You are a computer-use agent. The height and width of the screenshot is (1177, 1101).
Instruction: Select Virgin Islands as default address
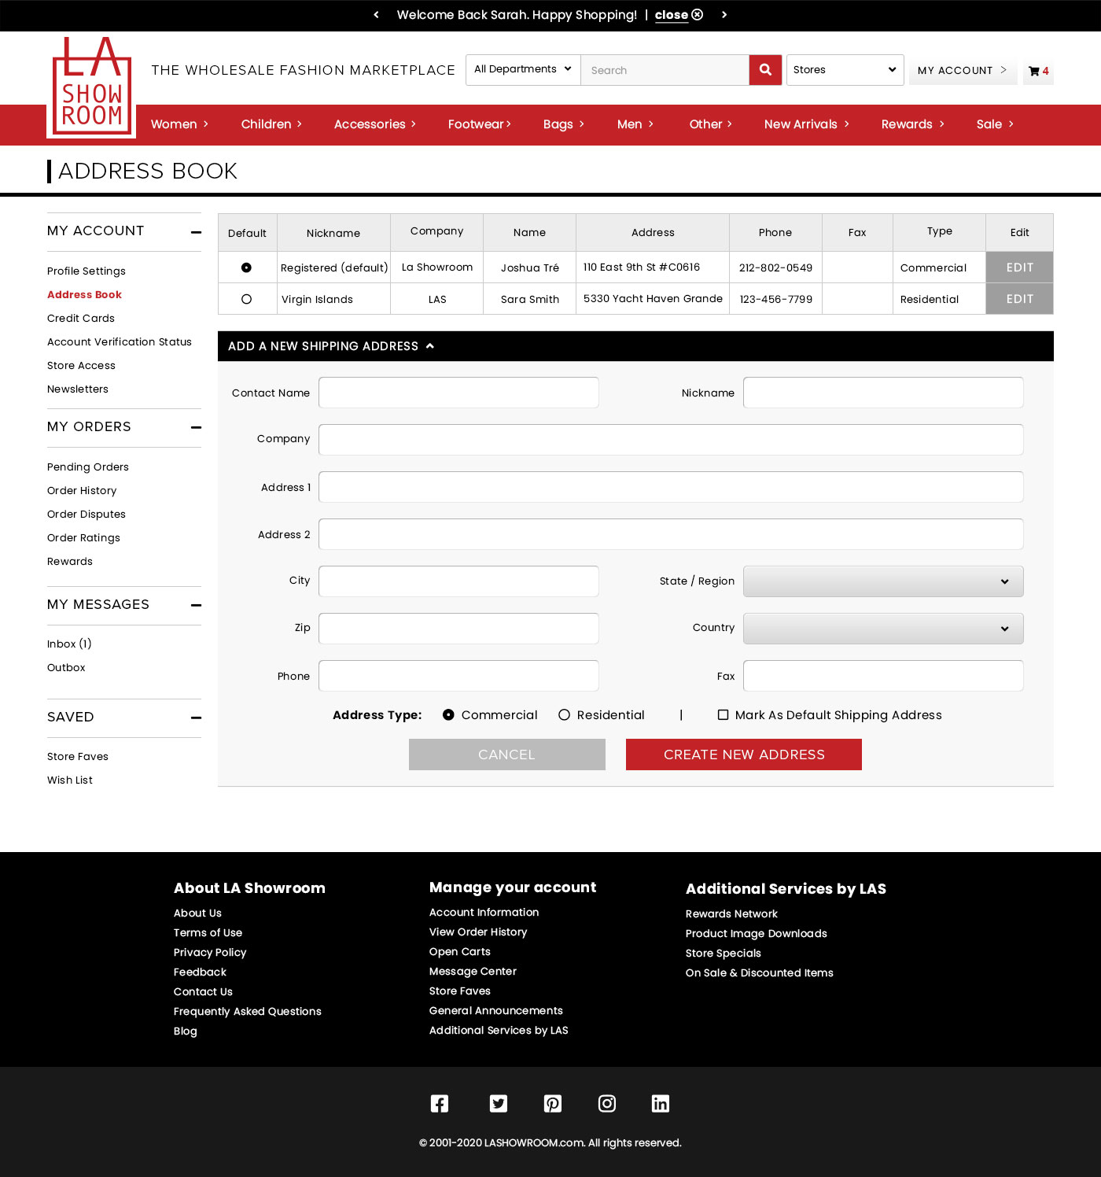tap(246, 299)
